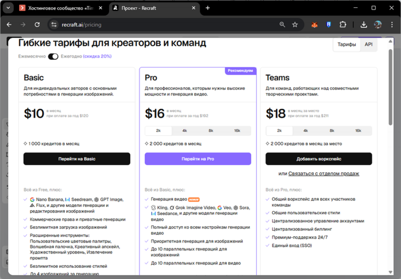Click the Премиум-поддержка 24/7 feature
Viewport: 401px width, 279px height.
coord(299,238)
